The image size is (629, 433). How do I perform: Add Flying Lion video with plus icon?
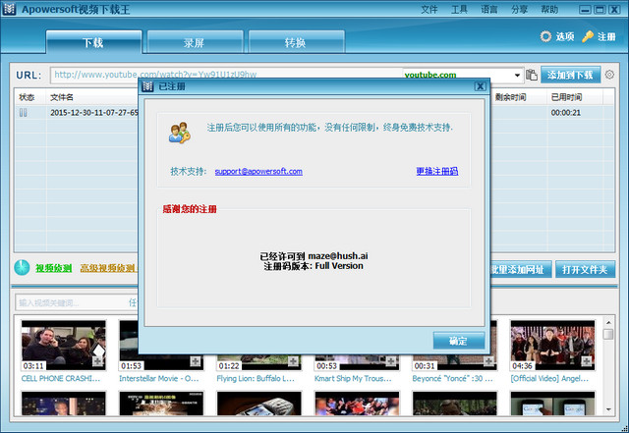point(293,361)
